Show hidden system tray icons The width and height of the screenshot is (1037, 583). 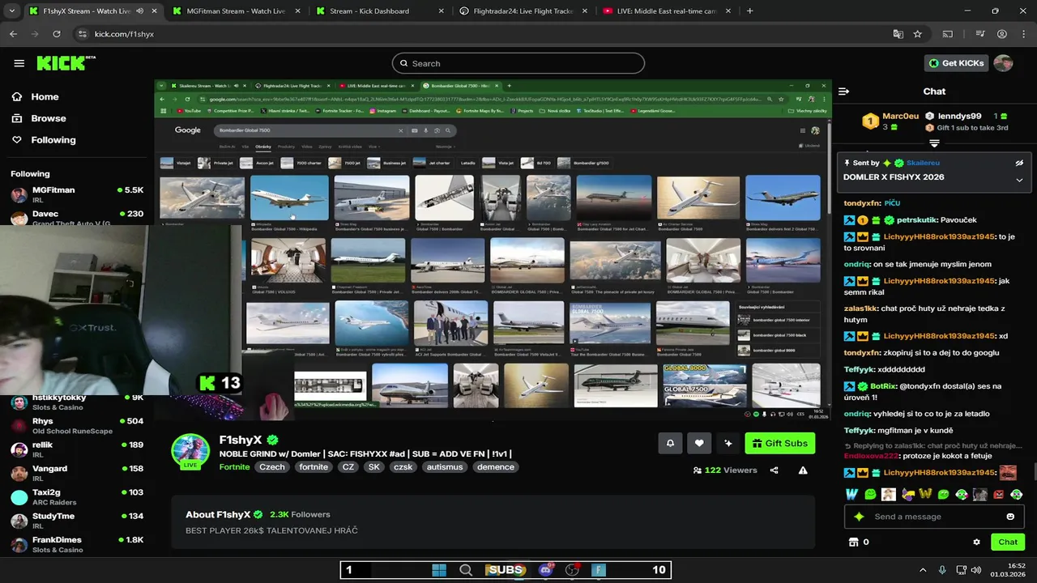[922, 570]
